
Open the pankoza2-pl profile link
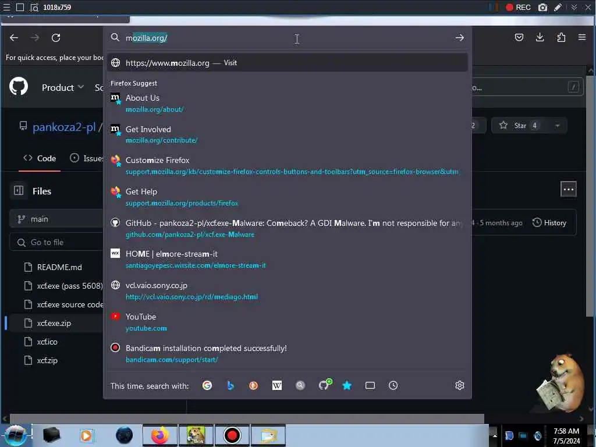(64, 126)
